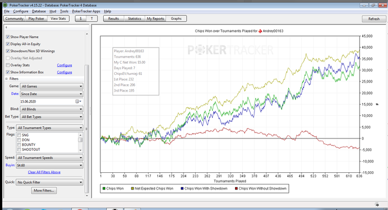Open the Game dropdown showing All Games
Screen dimensions: 388x210
point(52,86)
